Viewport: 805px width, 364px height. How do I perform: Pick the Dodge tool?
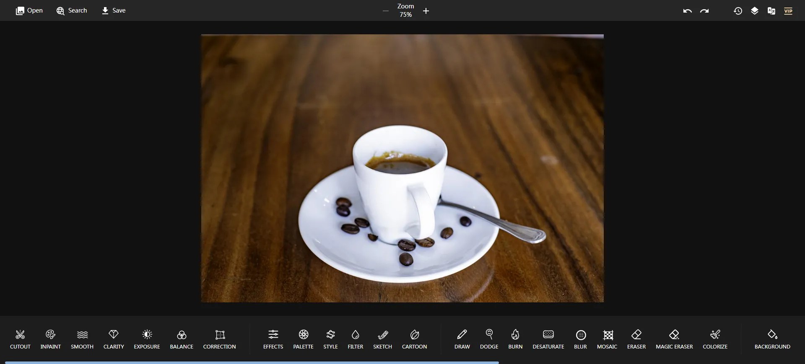pyautogui.click(x=489, y=339)
